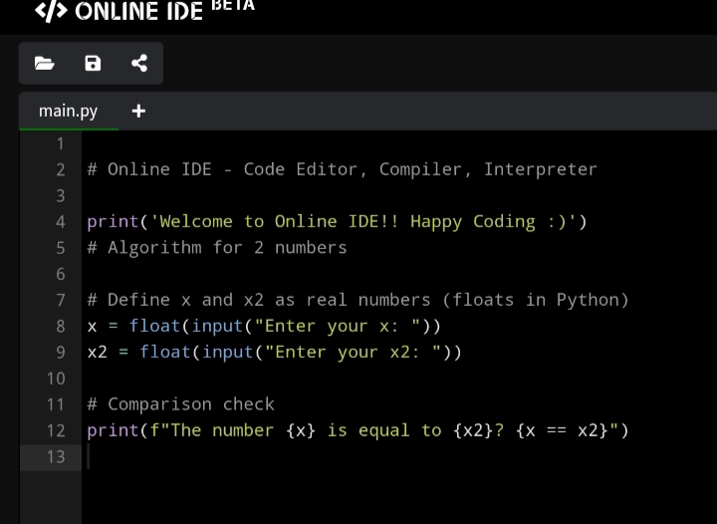This screenshot has width=717, height=524.
Task: Click line number 12 in the gutter
Action: 56,430
